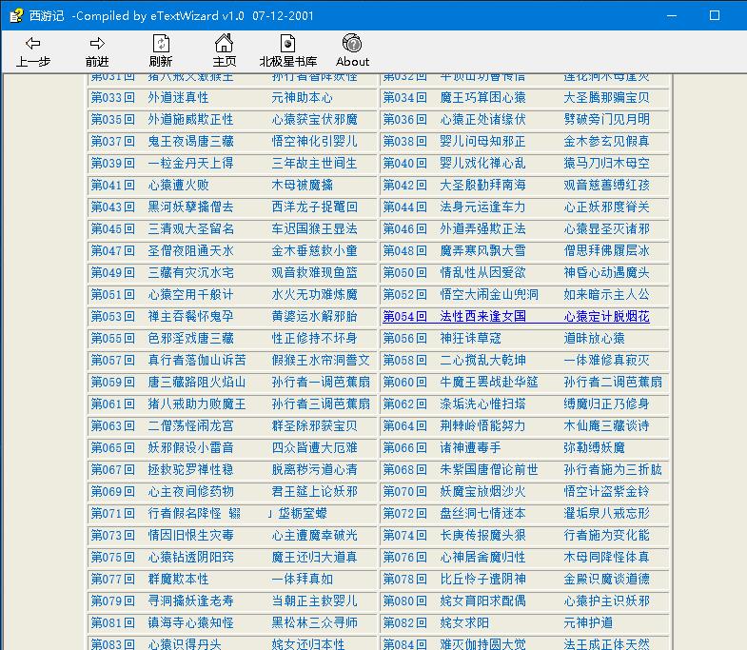Open chapter 第066回 诸神遭毒手
The width and height of the screenshot is (747, 650).
click(503, 448)
